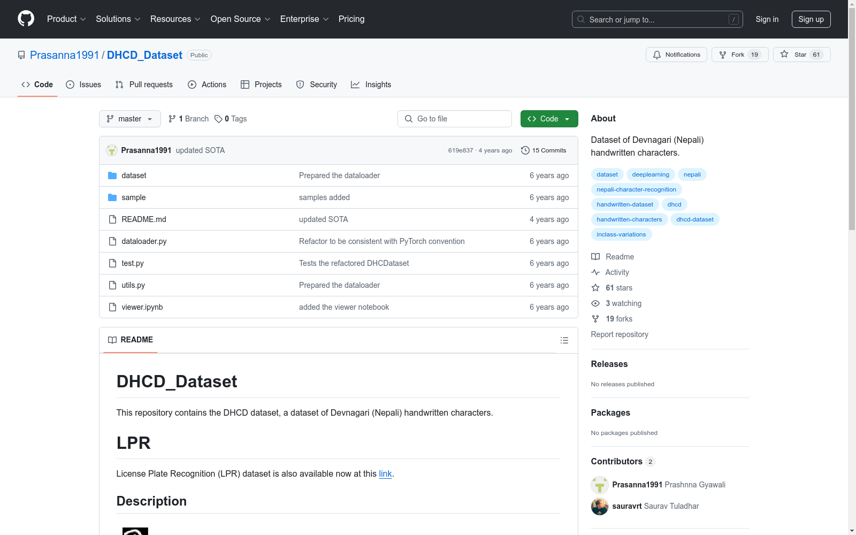
Task: Click the Go to file input
Action: pyautogui.click(x=455, y=119)
